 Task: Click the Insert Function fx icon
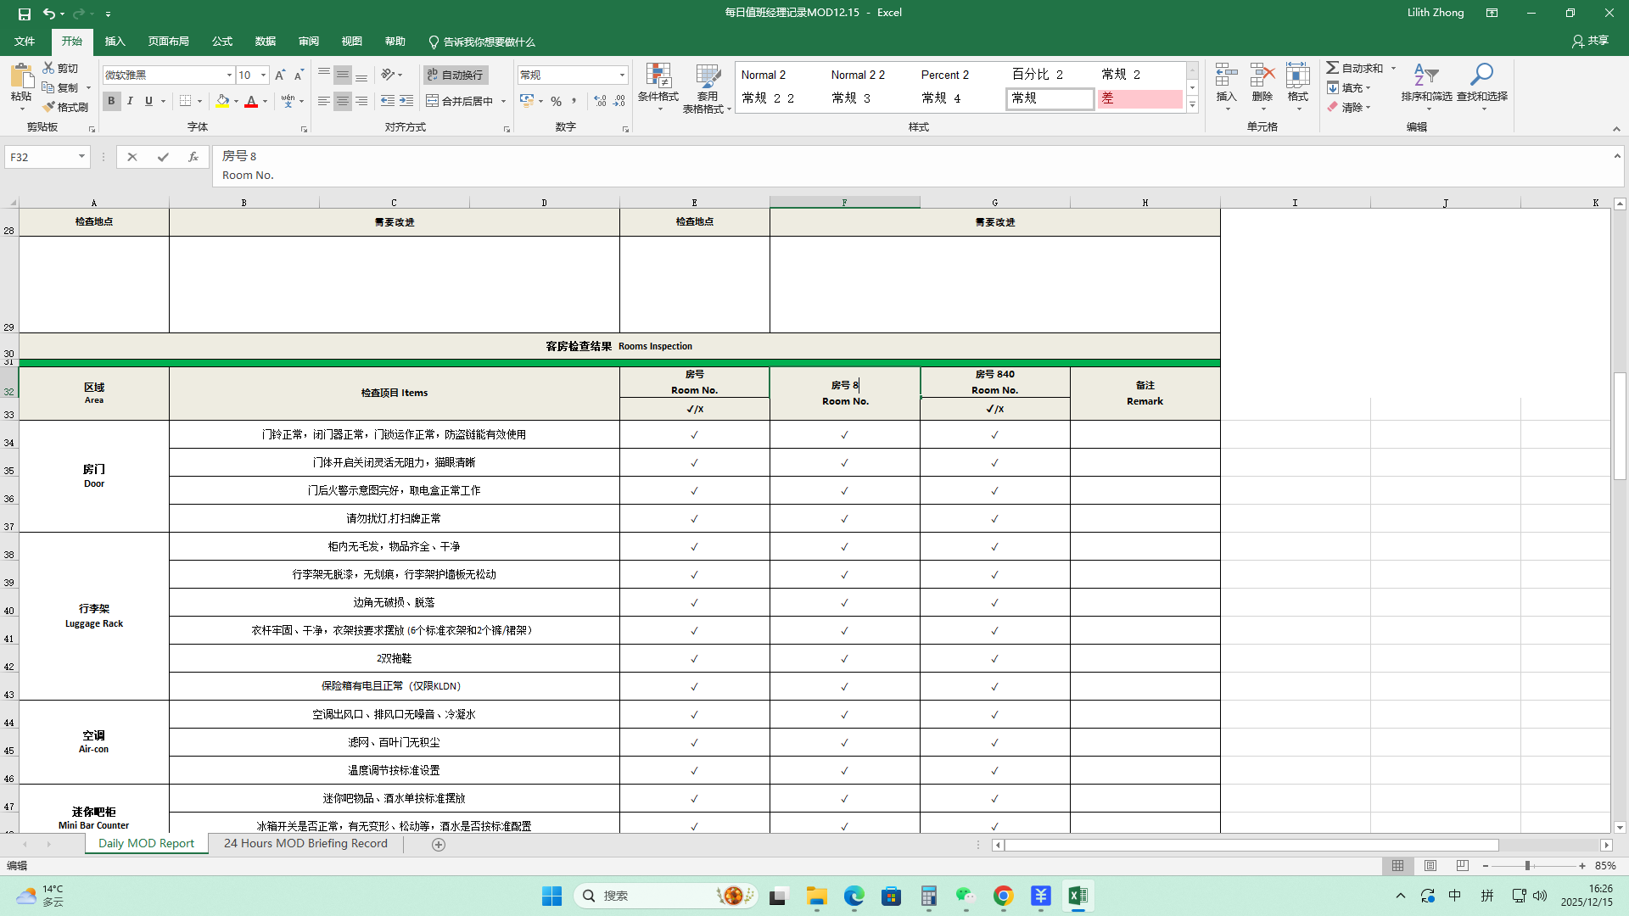(193, 157)
